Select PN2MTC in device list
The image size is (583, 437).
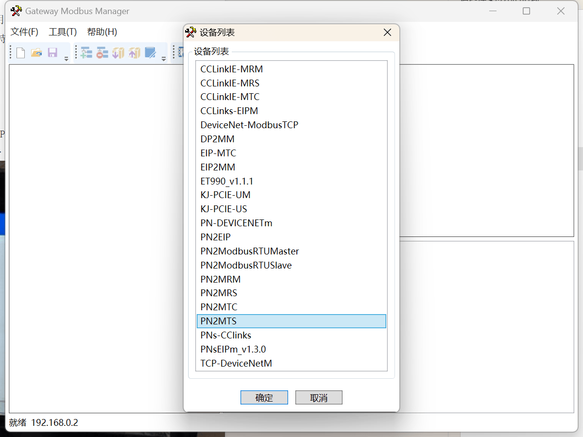pos(291,307)
